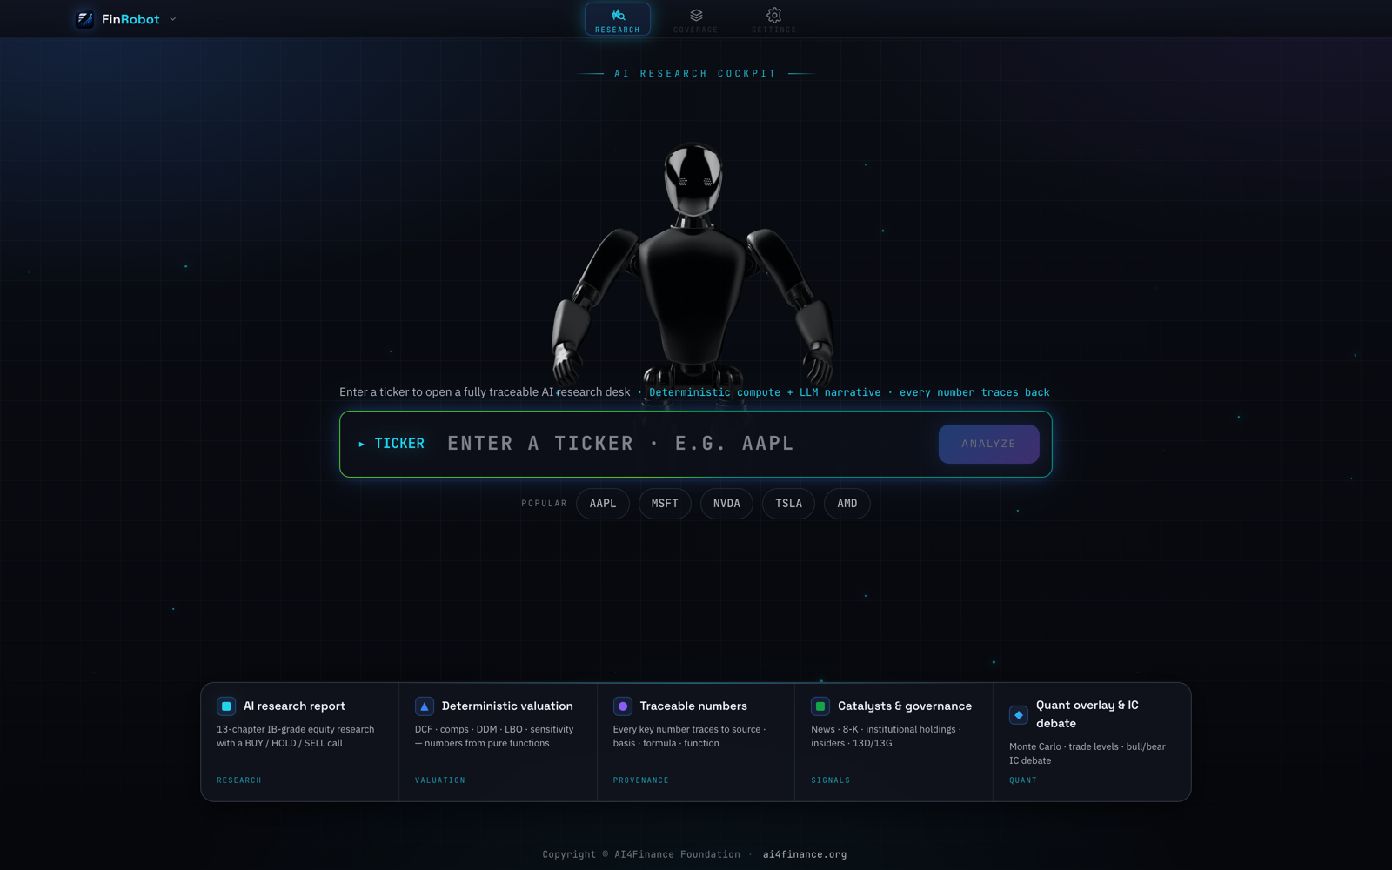Click the FinRobot brand name
Viewport: 1392px width, 870px height.
[130, 19]
